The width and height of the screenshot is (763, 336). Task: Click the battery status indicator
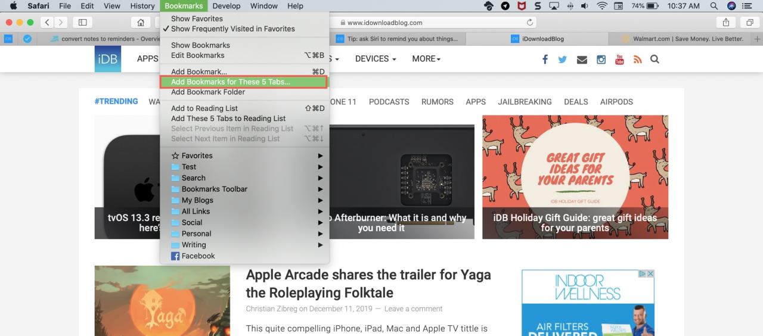[x=645, y=6]
